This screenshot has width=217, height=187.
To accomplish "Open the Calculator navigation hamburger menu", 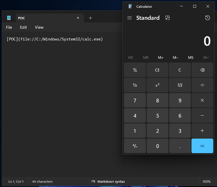I will click(x=130, y=18).
